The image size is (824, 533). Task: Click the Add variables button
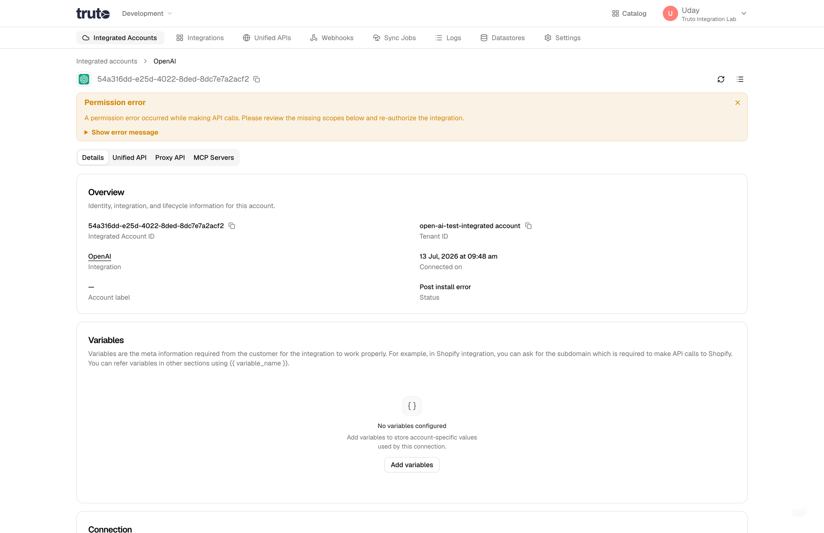[412, 465]
